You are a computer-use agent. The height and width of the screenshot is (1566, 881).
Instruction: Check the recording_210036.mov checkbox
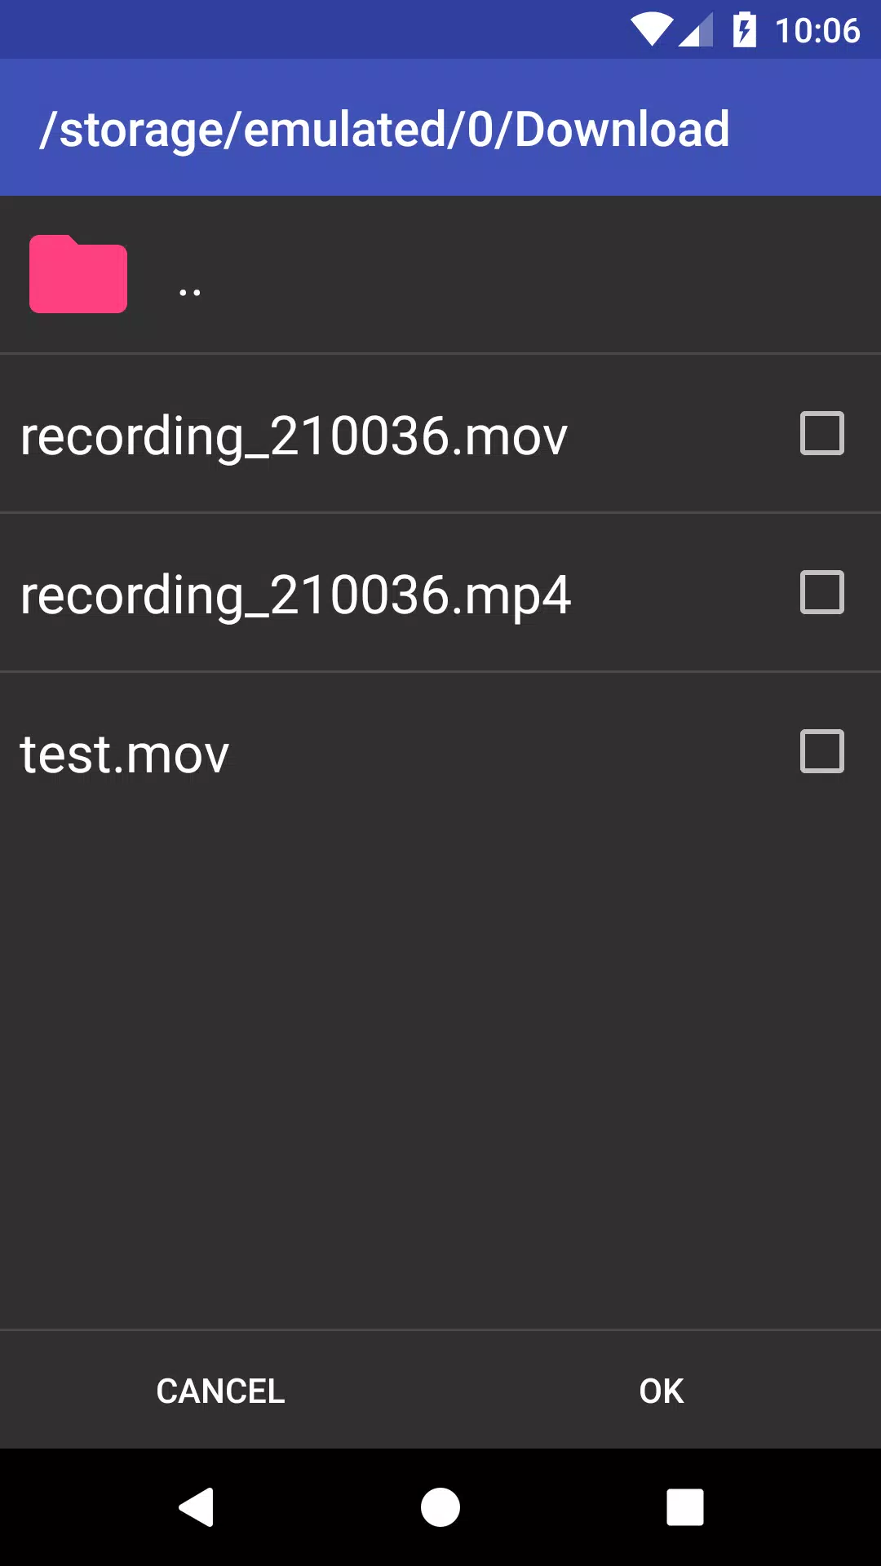click(x=821, y=433)
